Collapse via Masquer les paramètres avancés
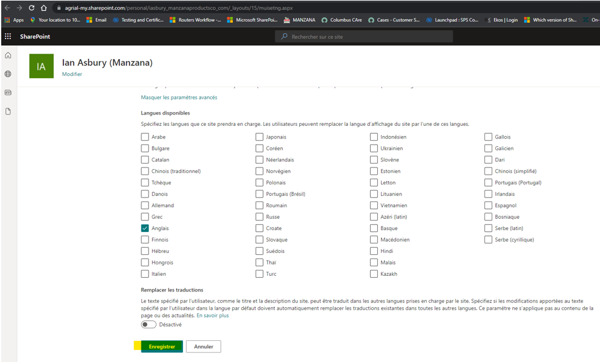Viewport: 600px width, 362px height. 179,98
